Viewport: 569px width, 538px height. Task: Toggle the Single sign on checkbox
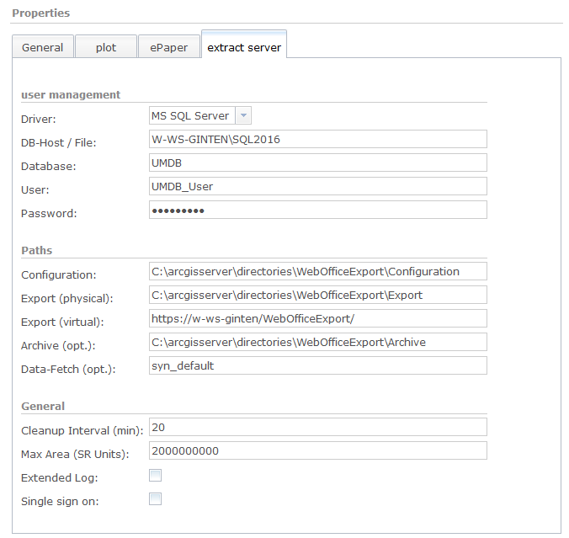tap(155, 499)
